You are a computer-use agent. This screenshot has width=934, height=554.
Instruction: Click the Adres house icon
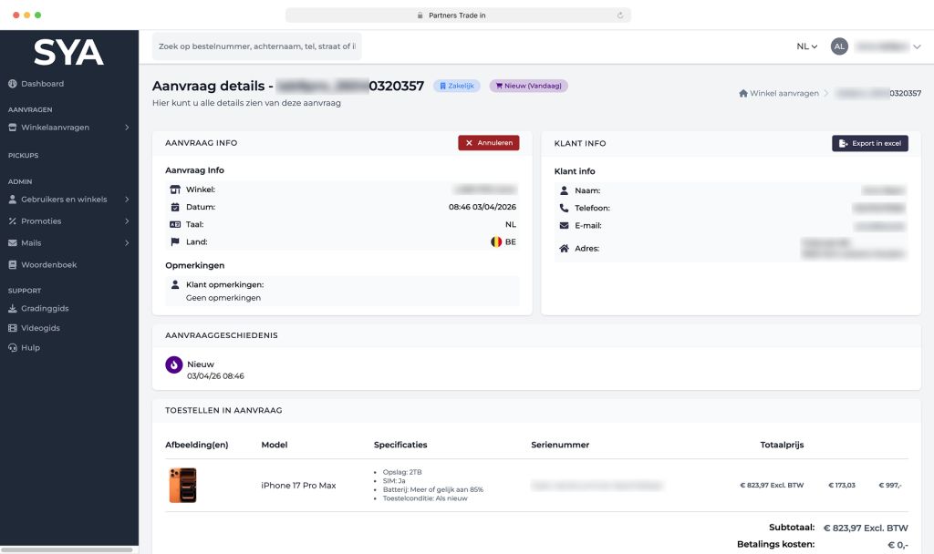coord(564,248)
